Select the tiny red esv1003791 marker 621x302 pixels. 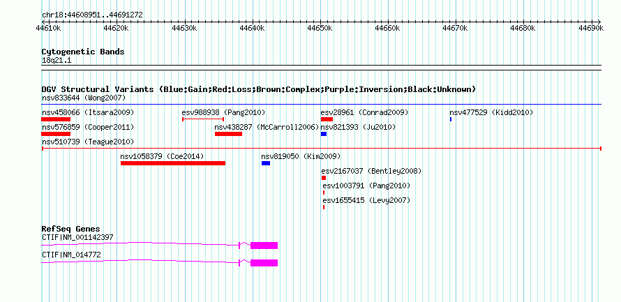click(324, 192)
